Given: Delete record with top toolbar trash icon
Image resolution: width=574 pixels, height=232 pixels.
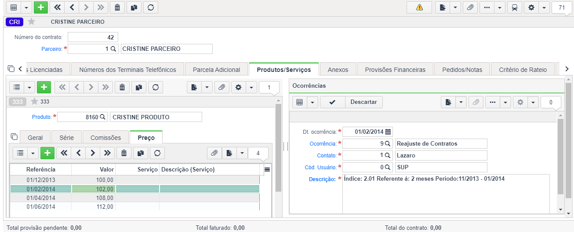Looking at the screenshot, I should [x=116, y=7].
